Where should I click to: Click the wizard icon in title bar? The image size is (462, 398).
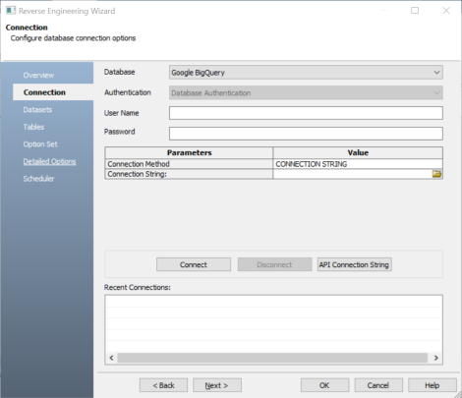(11, 11)
